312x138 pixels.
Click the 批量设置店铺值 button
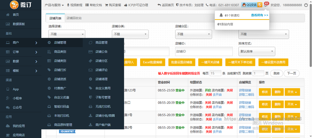(x=182, y=62)
